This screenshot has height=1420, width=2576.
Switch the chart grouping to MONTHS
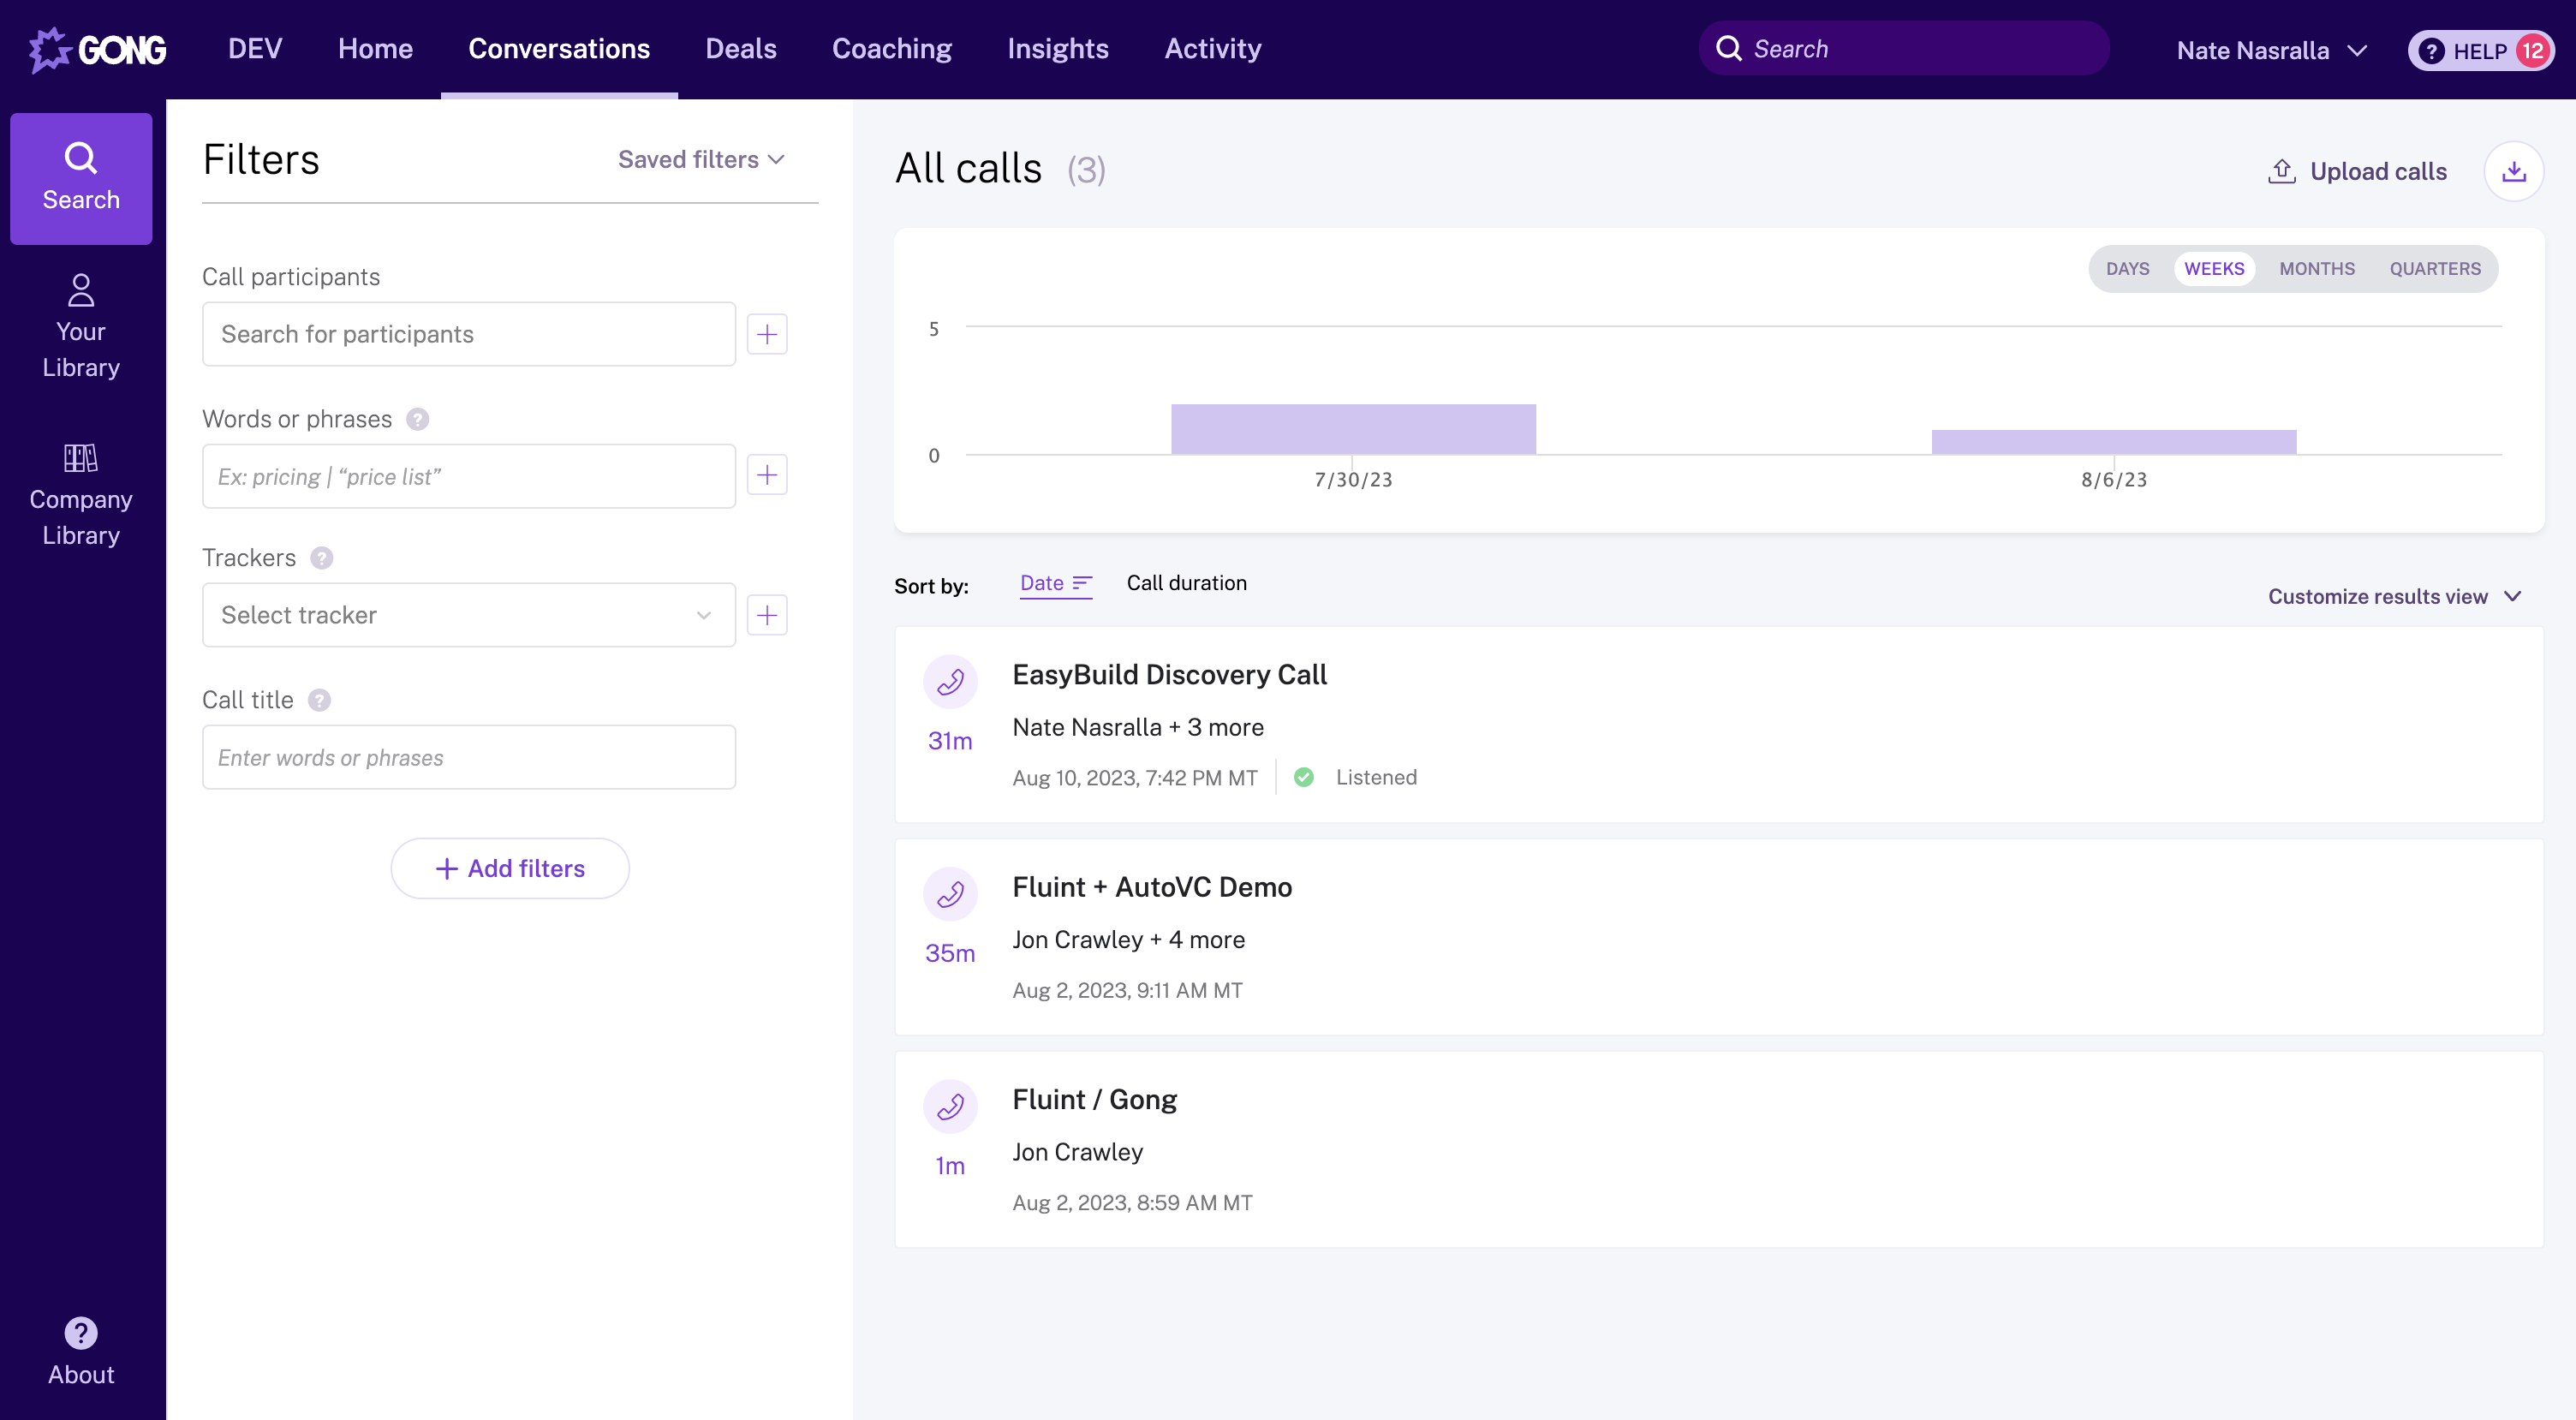tap(2316, 269)
